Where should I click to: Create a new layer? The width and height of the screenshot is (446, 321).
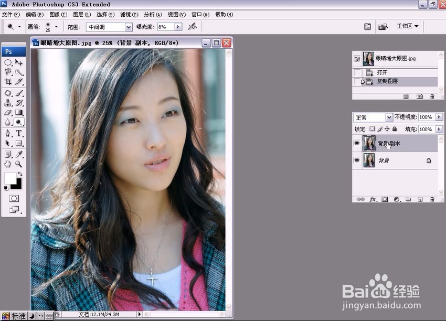click(420, 199)
